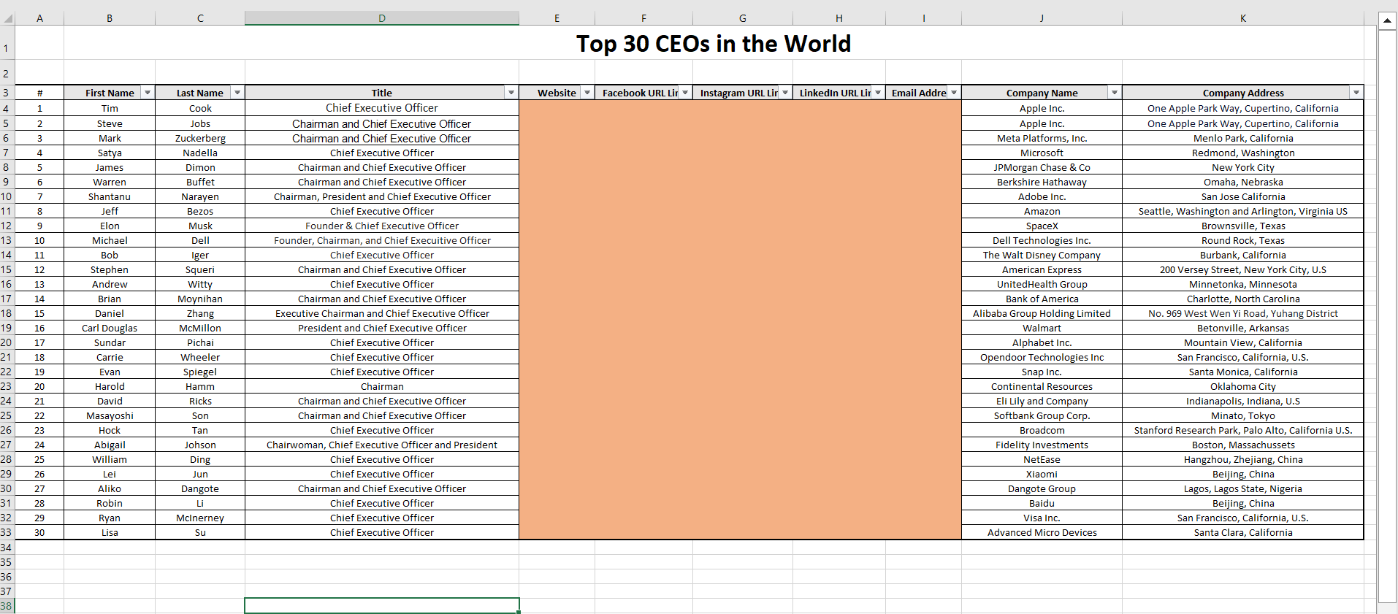Select the 'Moynihan' last name cell
Viewport: 1398px width, 614px height.
[x=200, y=299]
